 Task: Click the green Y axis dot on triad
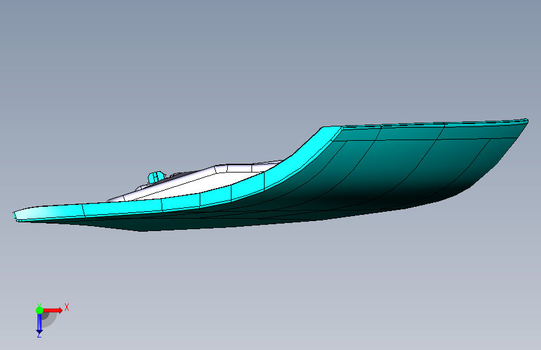39,310
